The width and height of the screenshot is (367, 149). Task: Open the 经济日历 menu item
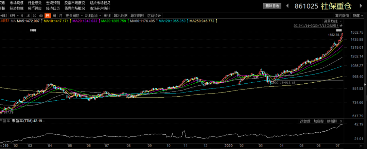pos(53,8)
